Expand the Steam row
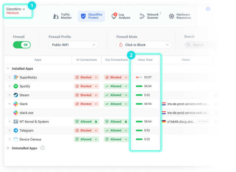This screenshot has width=236, height=172. click(x=9, y=95)
